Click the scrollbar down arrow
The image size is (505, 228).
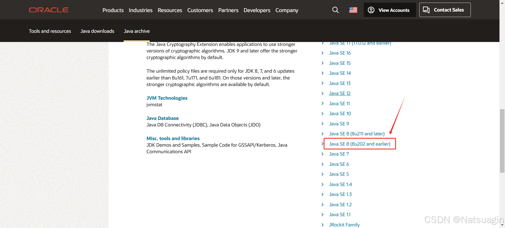coord(502,225)
